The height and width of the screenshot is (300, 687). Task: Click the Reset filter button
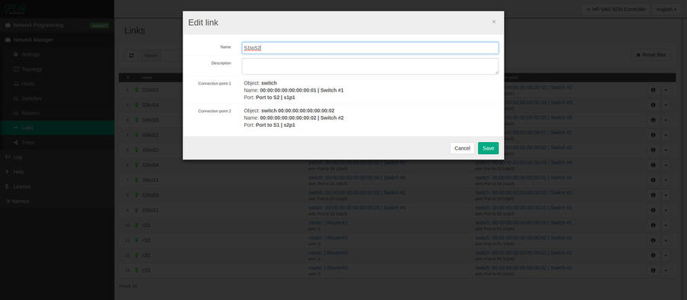click(651, 55)
